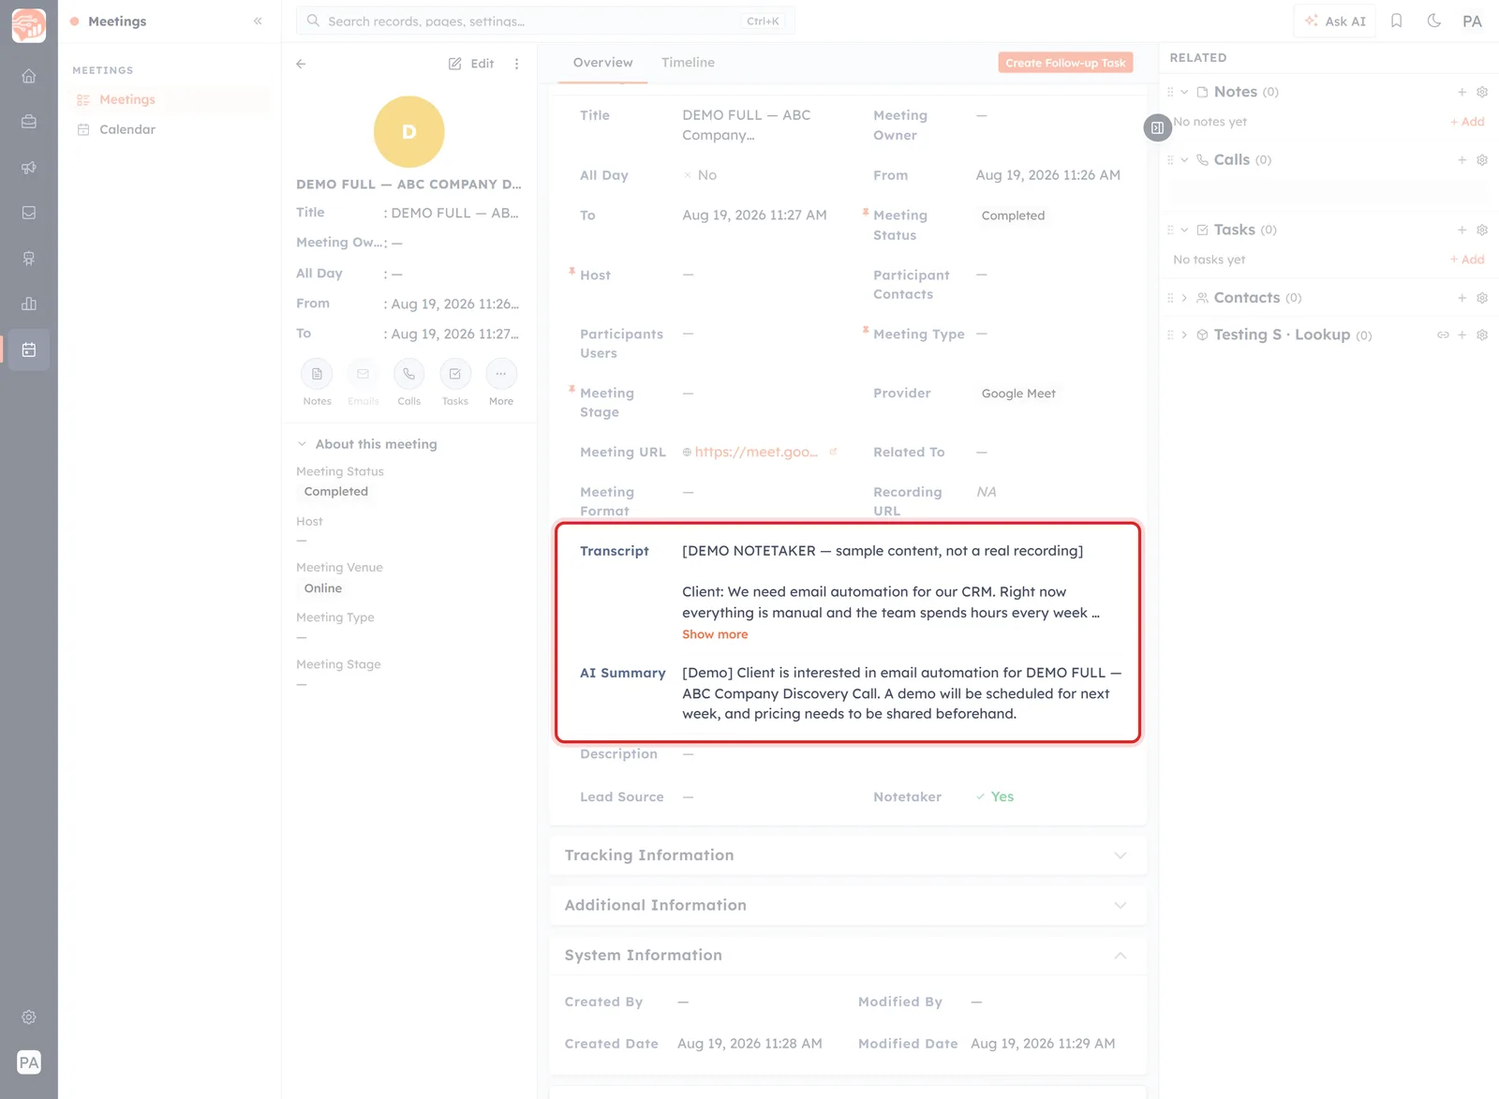Click the Notetaker Yes value
Image resolution: width=1499 pixels, height=1099 pixels.
[995, 796]
